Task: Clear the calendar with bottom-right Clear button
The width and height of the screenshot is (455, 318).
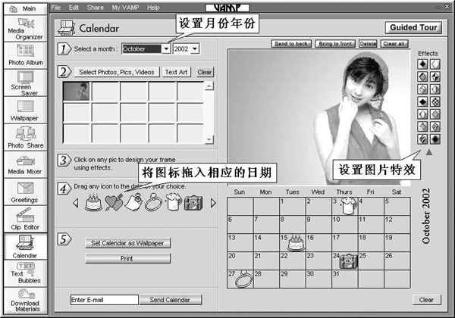Action: point(426,300)
